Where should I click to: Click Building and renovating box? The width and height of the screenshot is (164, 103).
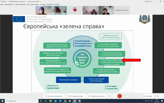click(x=58, y=70)
